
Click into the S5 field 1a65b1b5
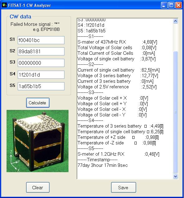[x=41, y=86]
